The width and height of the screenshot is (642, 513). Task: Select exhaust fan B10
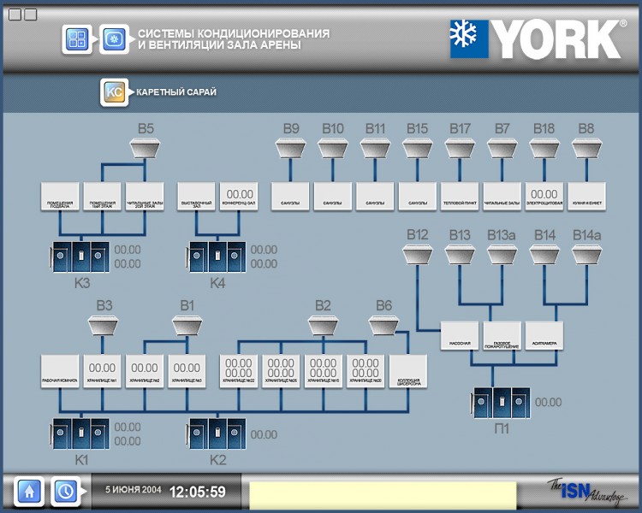coord(333,148)
